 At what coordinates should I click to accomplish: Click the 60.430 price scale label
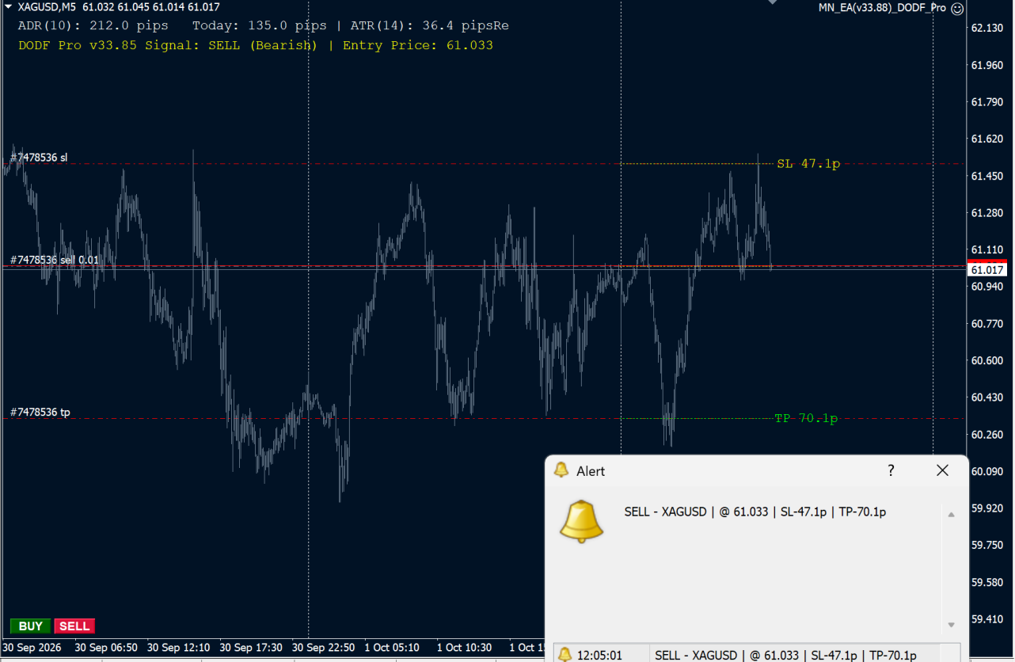pyautogui.click(x=986, y=398)
